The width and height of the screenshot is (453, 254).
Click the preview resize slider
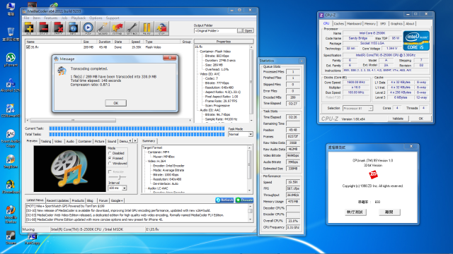point(119,177)
